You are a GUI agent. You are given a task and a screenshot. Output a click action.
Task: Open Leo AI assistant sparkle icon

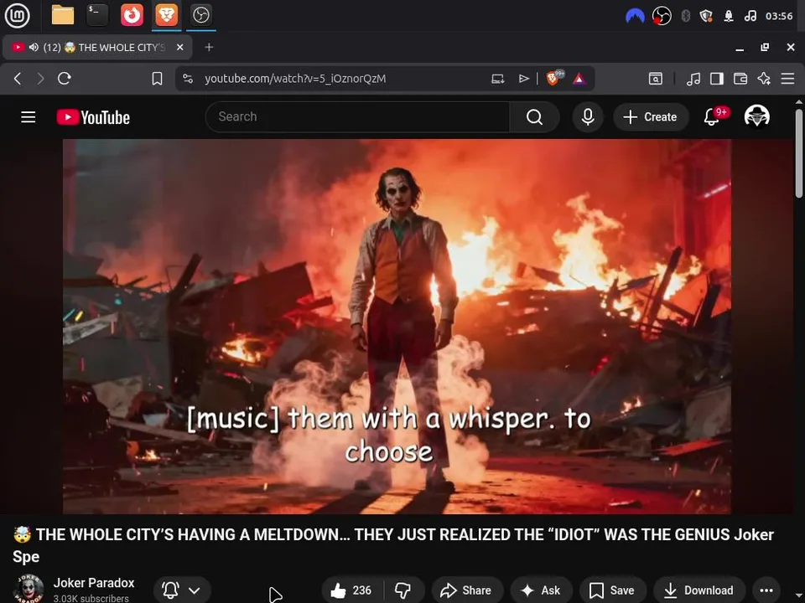pos(764,79)
